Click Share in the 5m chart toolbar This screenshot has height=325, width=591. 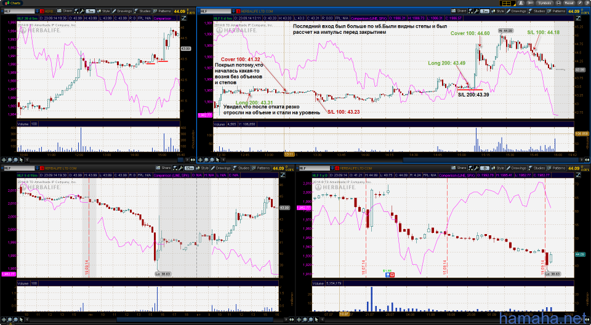pyautogui.click(x=65, y=11)
